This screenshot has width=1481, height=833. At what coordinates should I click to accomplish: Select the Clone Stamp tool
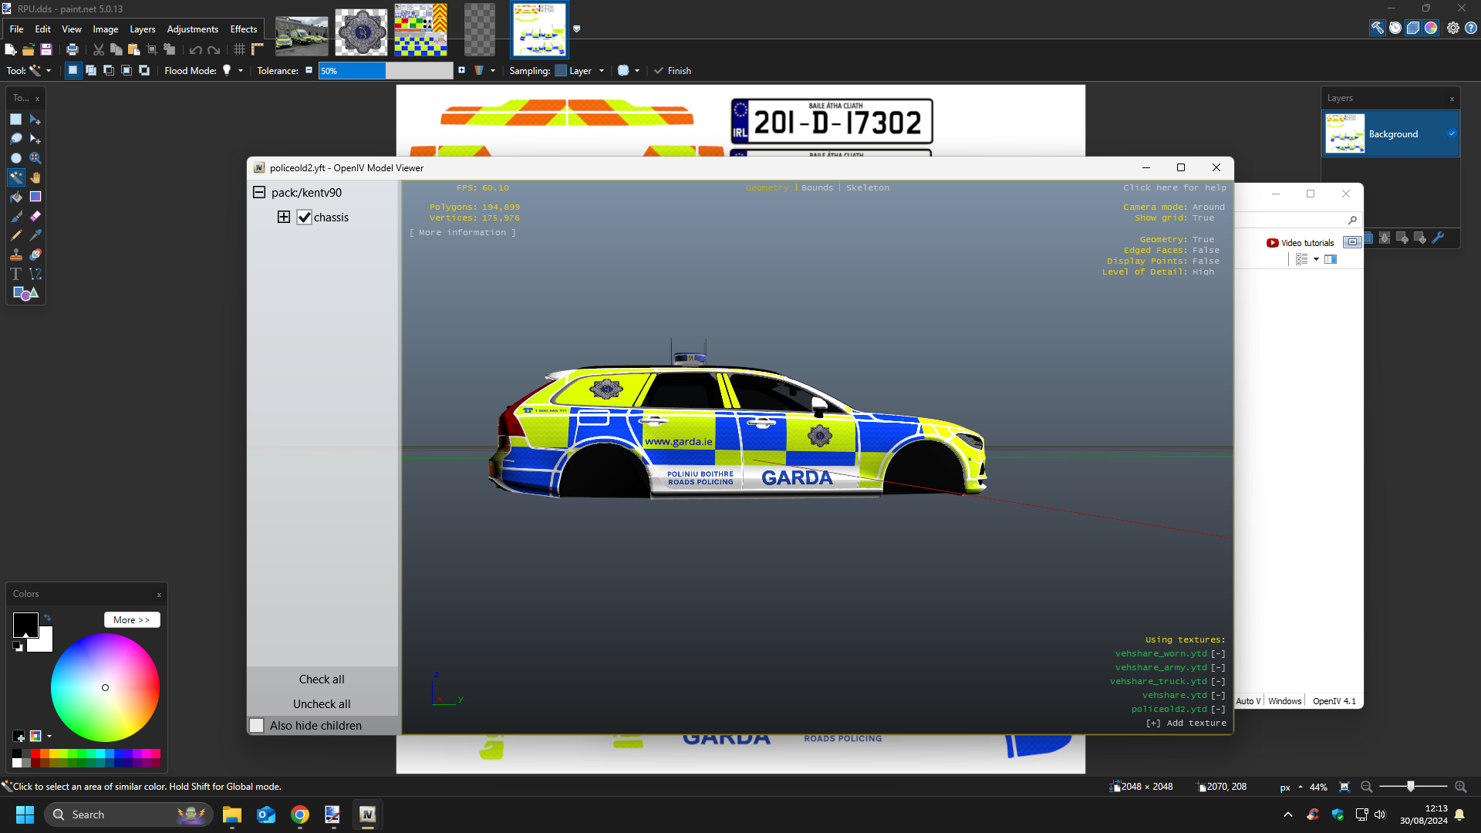15,255
